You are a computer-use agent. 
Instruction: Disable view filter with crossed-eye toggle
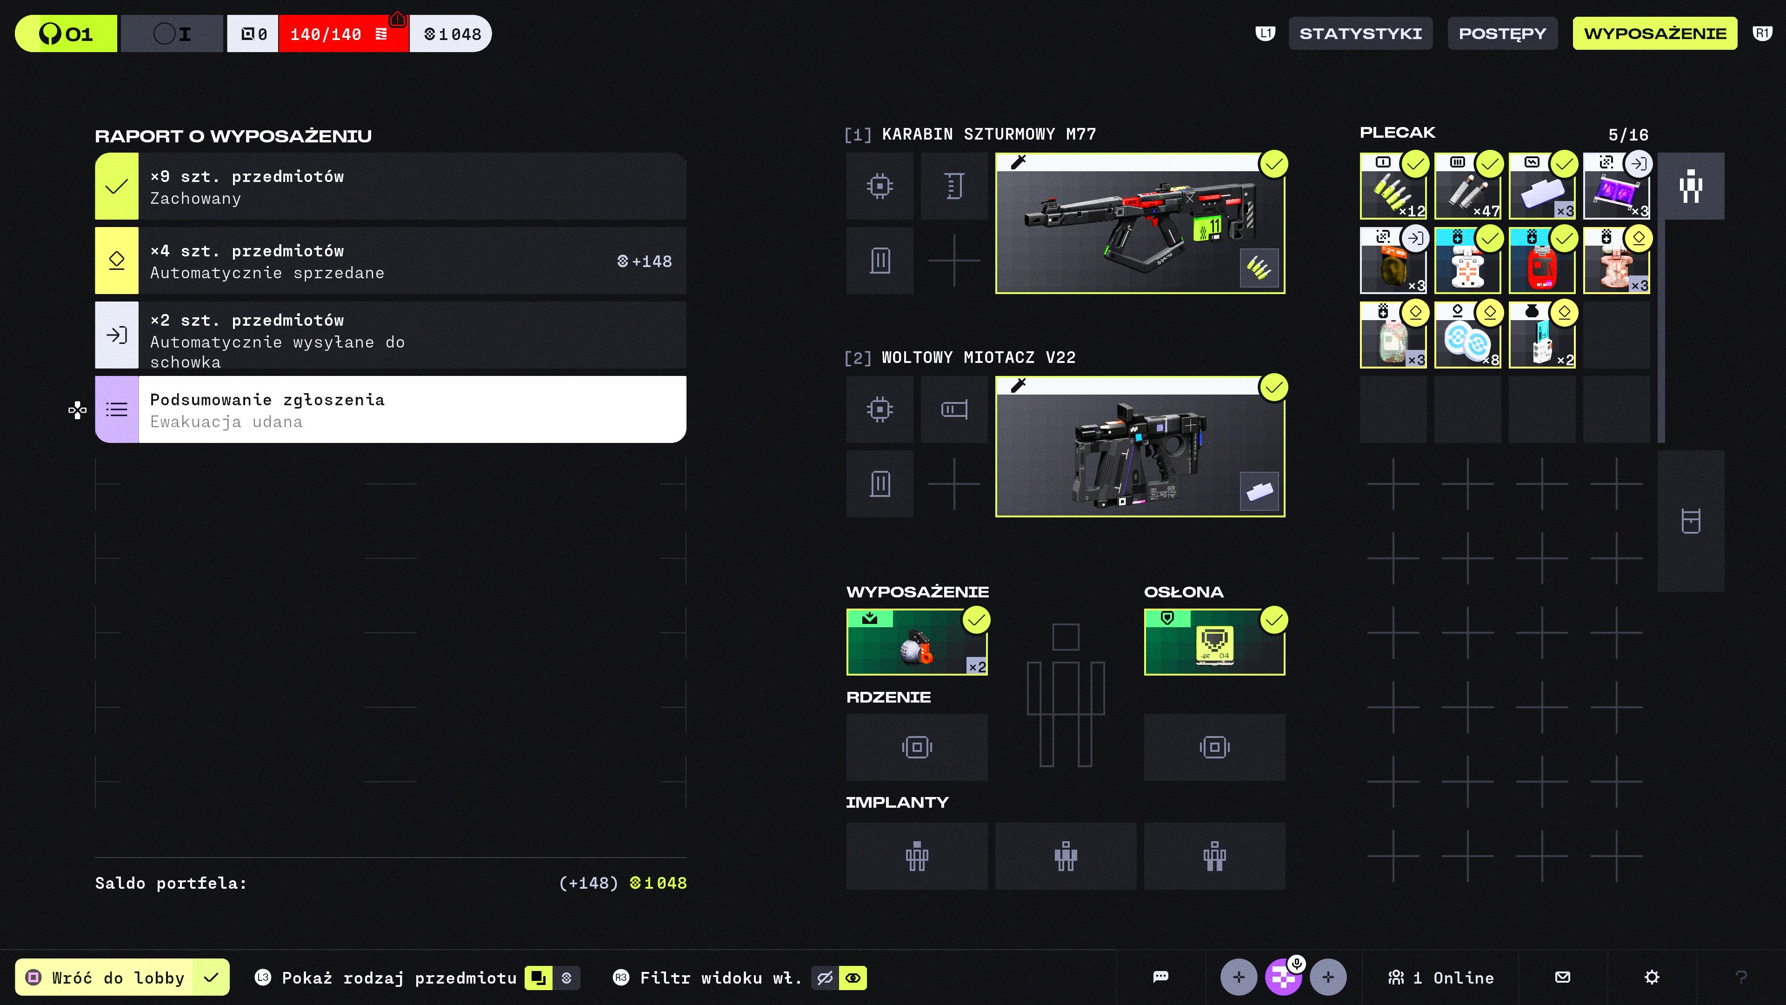click(824, 978)
